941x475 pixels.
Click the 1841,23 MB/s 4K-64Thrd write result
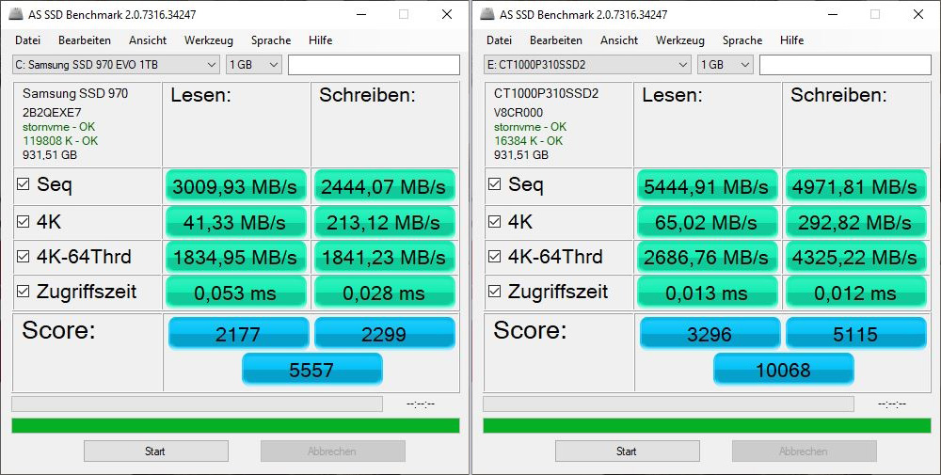[x=384, y=257]
